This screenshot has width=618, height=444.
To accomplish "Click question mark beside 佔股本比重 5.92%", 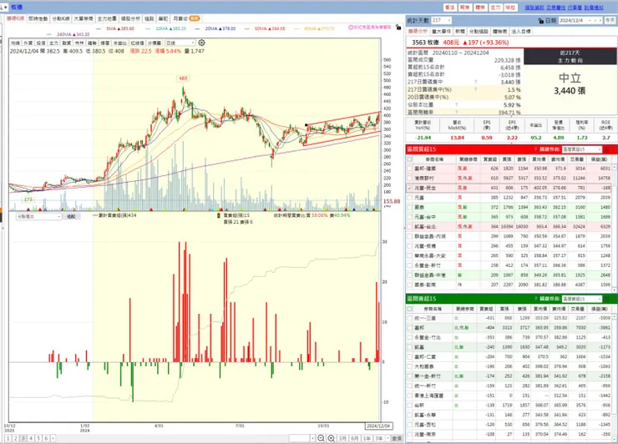I will (457, 105).
